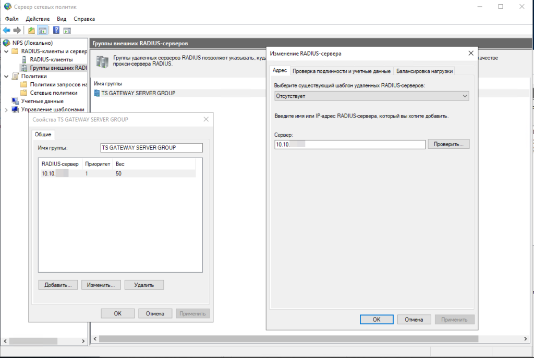Open help via blue question mark icon
The height and width of the screenshot is (358, 534).
click(56, 30)
